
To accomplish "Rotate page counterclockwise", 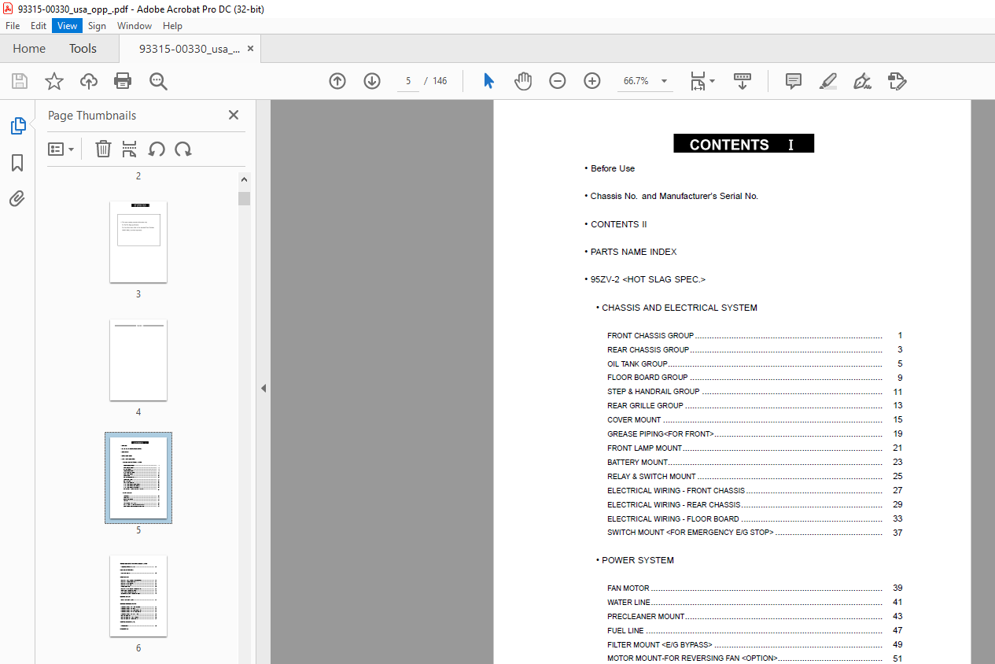I will (157, 149).
